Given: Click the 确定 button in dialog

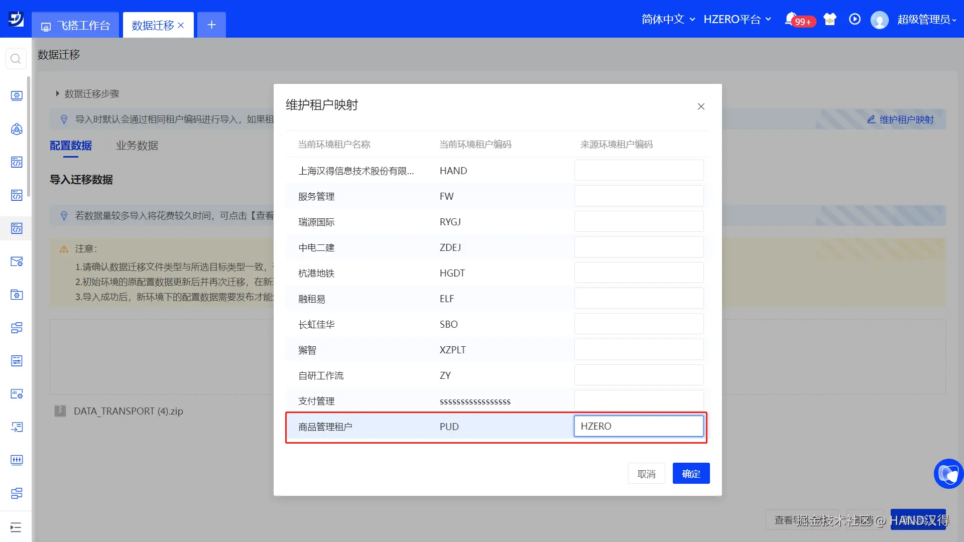Looking at the screenshot, I should tap(691, 473).
